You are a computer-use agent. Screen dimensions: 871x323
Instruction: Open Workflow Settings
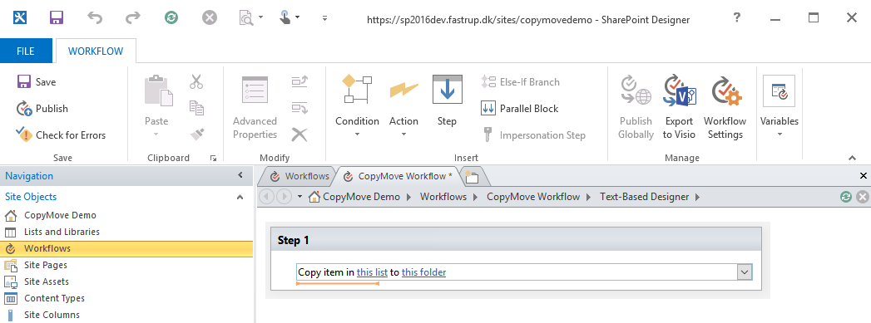pos(725,108)
